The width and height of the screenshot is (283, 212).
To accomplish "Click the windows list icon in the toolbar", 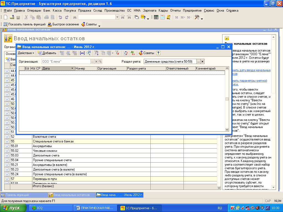I will tap(137, 17).
